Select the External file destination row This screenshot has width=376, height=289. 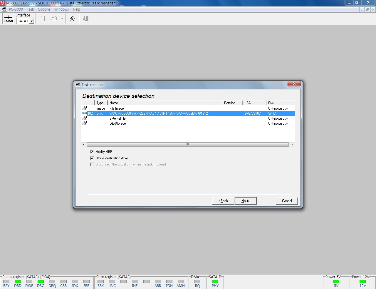188,118
